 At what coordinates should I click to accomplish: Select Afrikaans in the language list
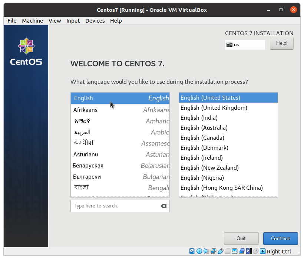click(x=120, y=110)
